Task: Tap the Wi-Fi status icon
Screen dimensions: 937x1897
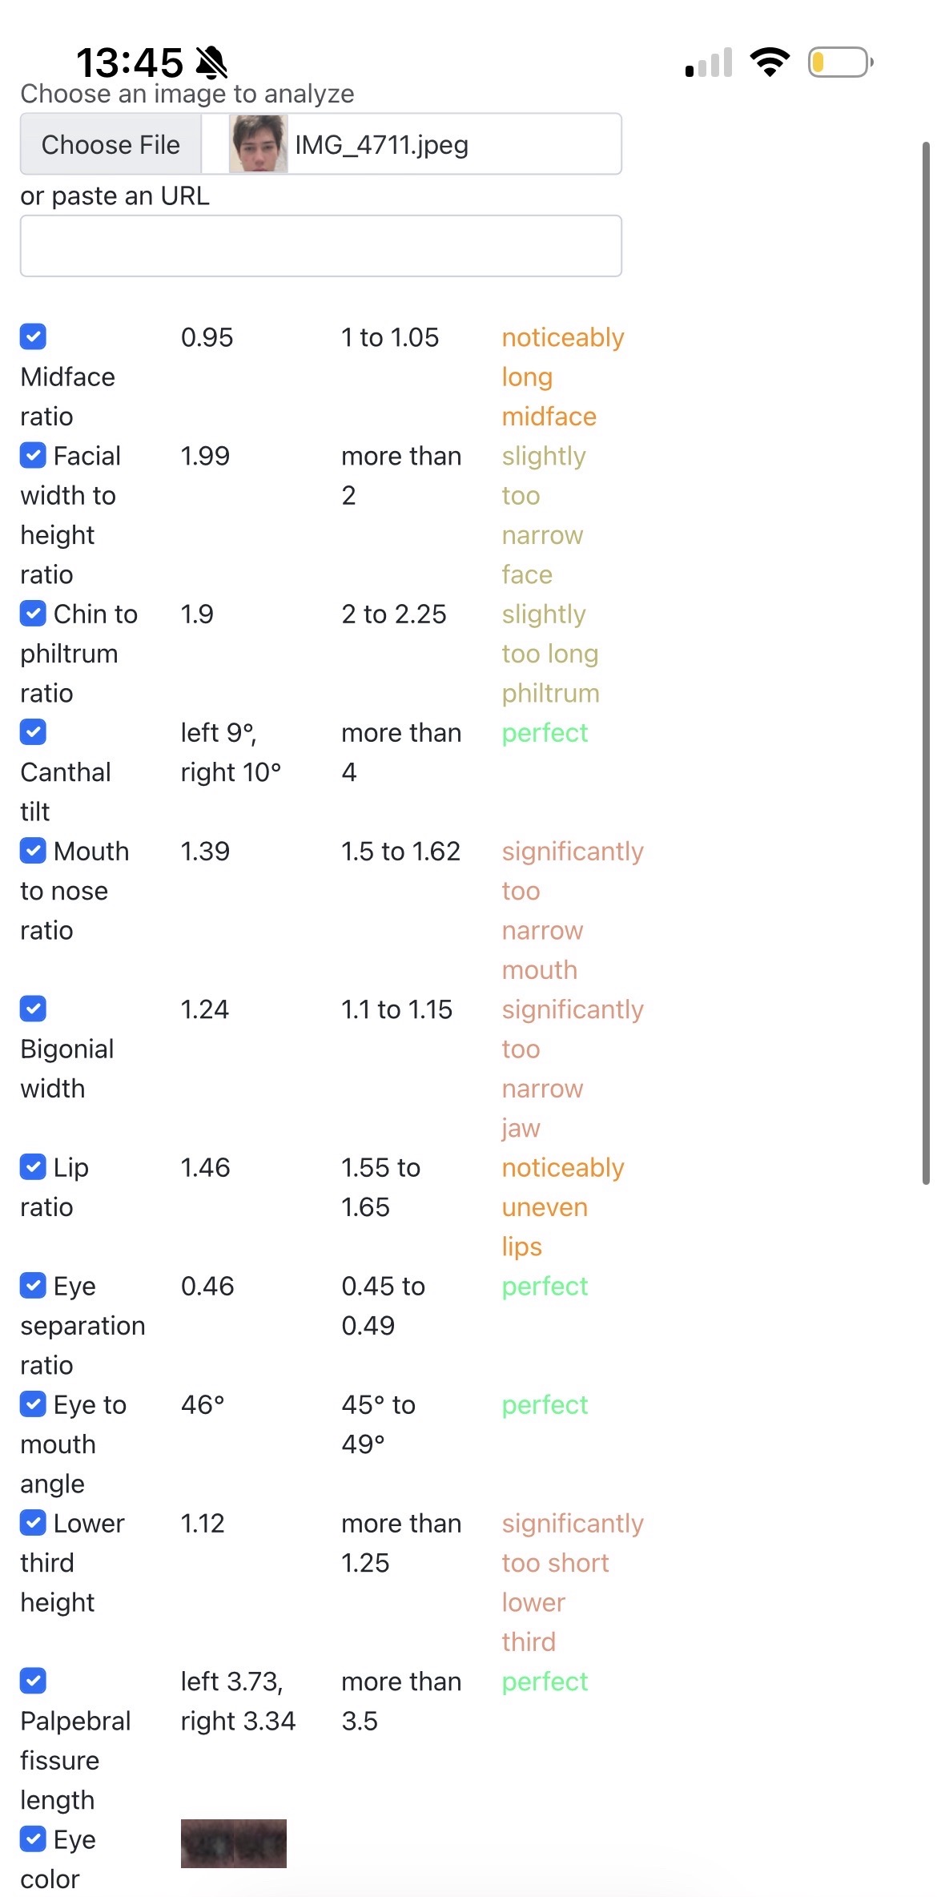Action: 770,62
